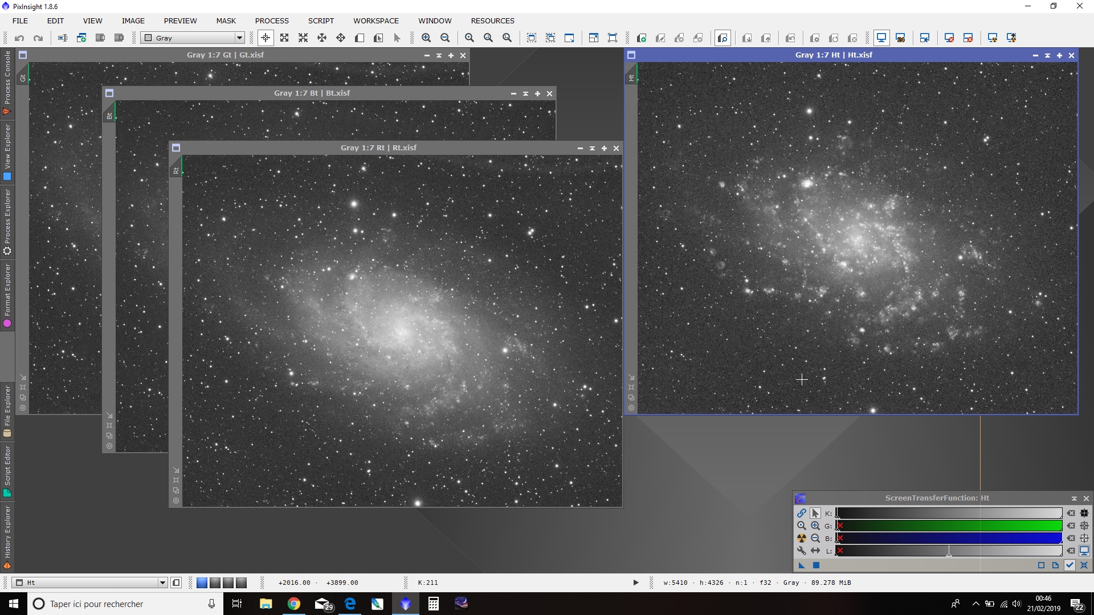Viewport: 1094px width, 615px height.
Task: Toggle the Screen Transfer Functions monitor icon in toolbar
Action: (881, 38)
